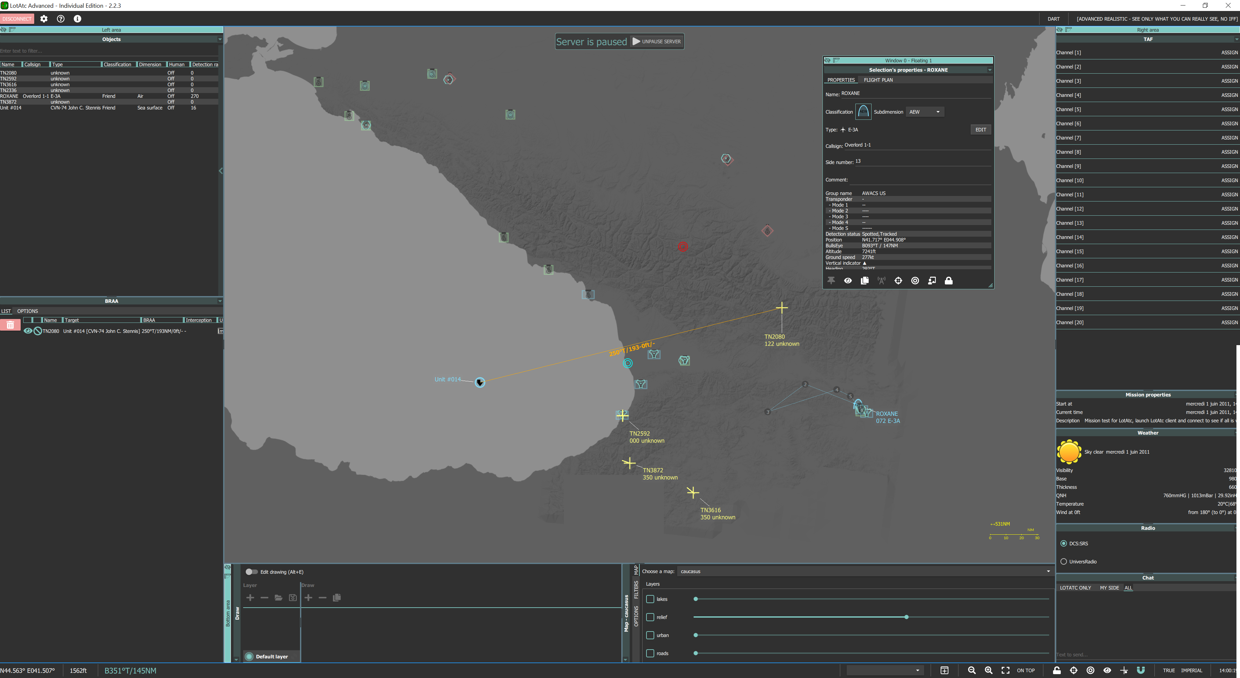Expand the Objects panel header arrow

click(220, 39)
